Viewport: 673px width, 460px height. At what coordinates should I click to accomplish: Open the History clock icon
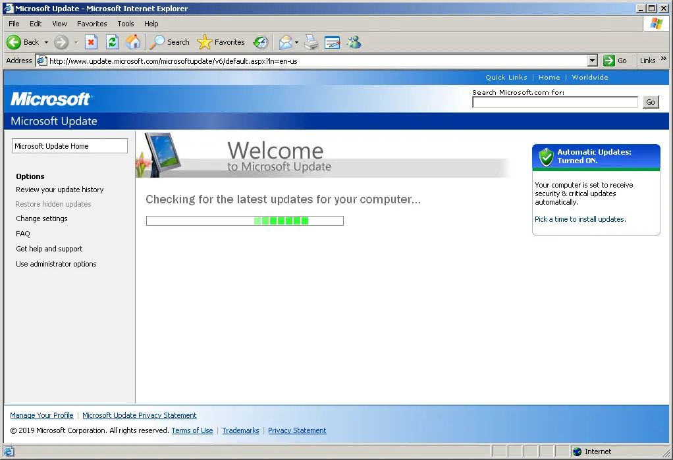(x=261, y=42)
